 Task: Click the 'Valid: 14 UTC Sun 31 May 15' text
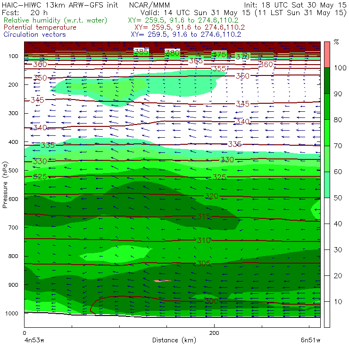coord(195,13)
